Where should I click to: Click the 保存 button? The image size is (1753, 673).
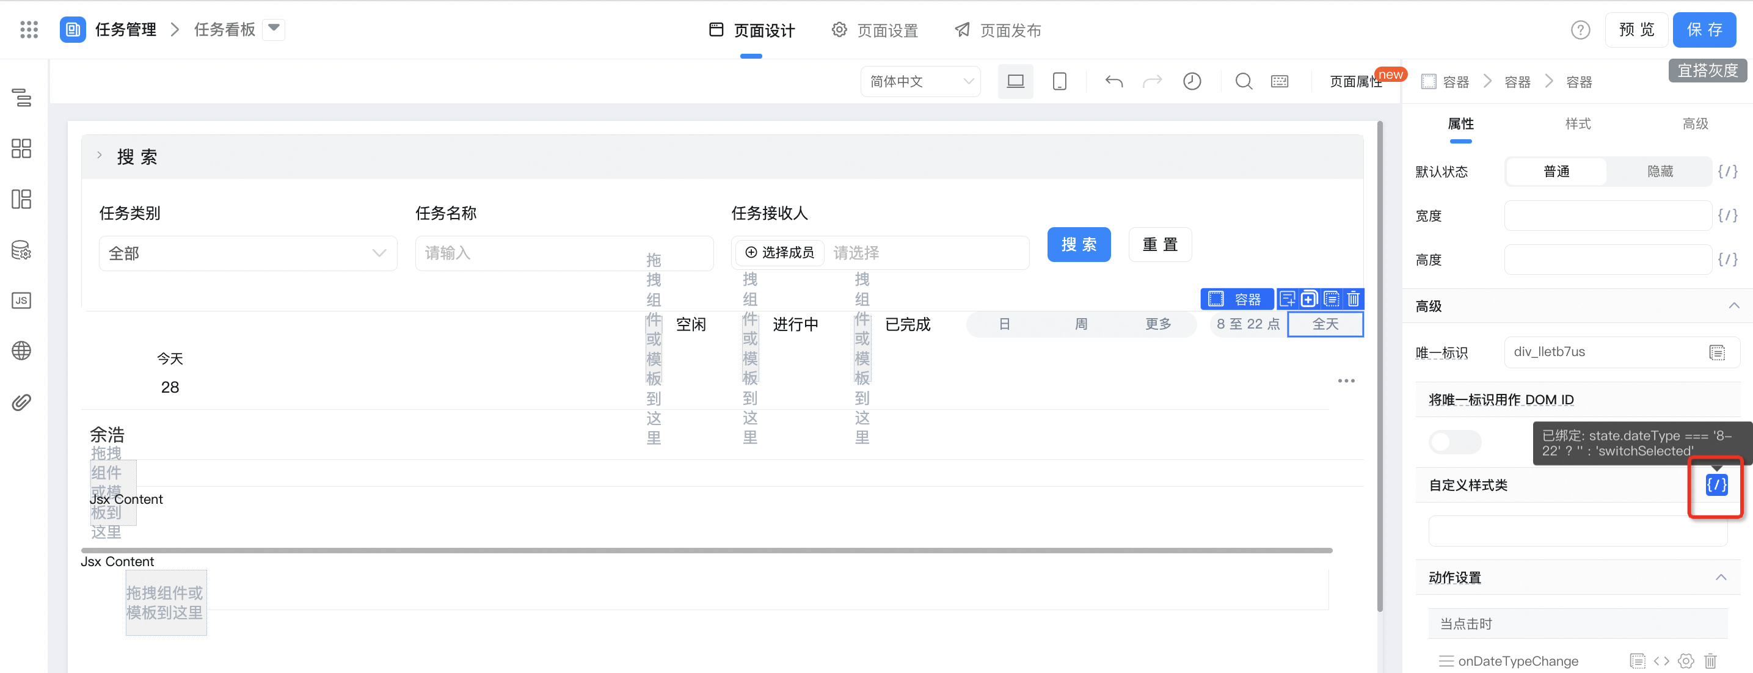point(1704,30)
